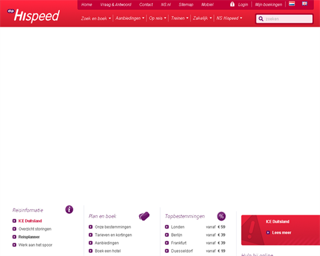
Task: Open the Treinen dropdown menu
Action: (x=179, y=18)
